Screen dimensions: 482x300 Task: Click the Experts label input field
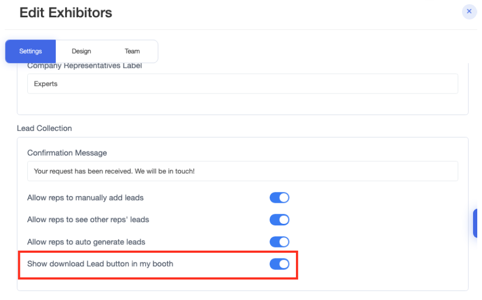point(242,84)
